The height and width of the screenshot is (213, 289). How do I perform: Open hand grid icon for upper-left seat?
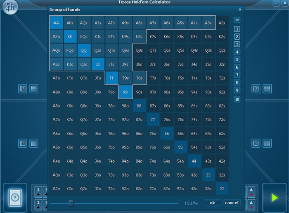34,89
